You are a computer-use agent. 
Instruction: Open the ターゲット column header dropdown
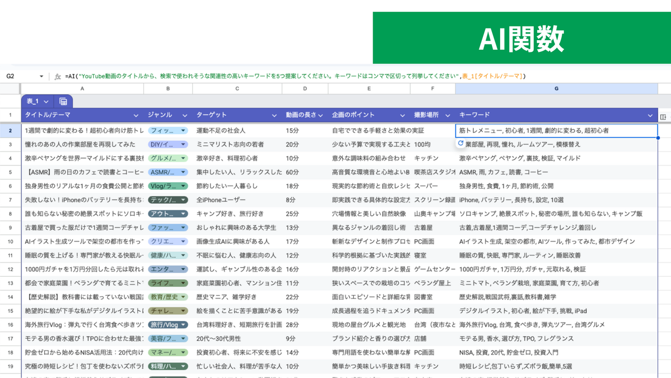pos(274,115)
